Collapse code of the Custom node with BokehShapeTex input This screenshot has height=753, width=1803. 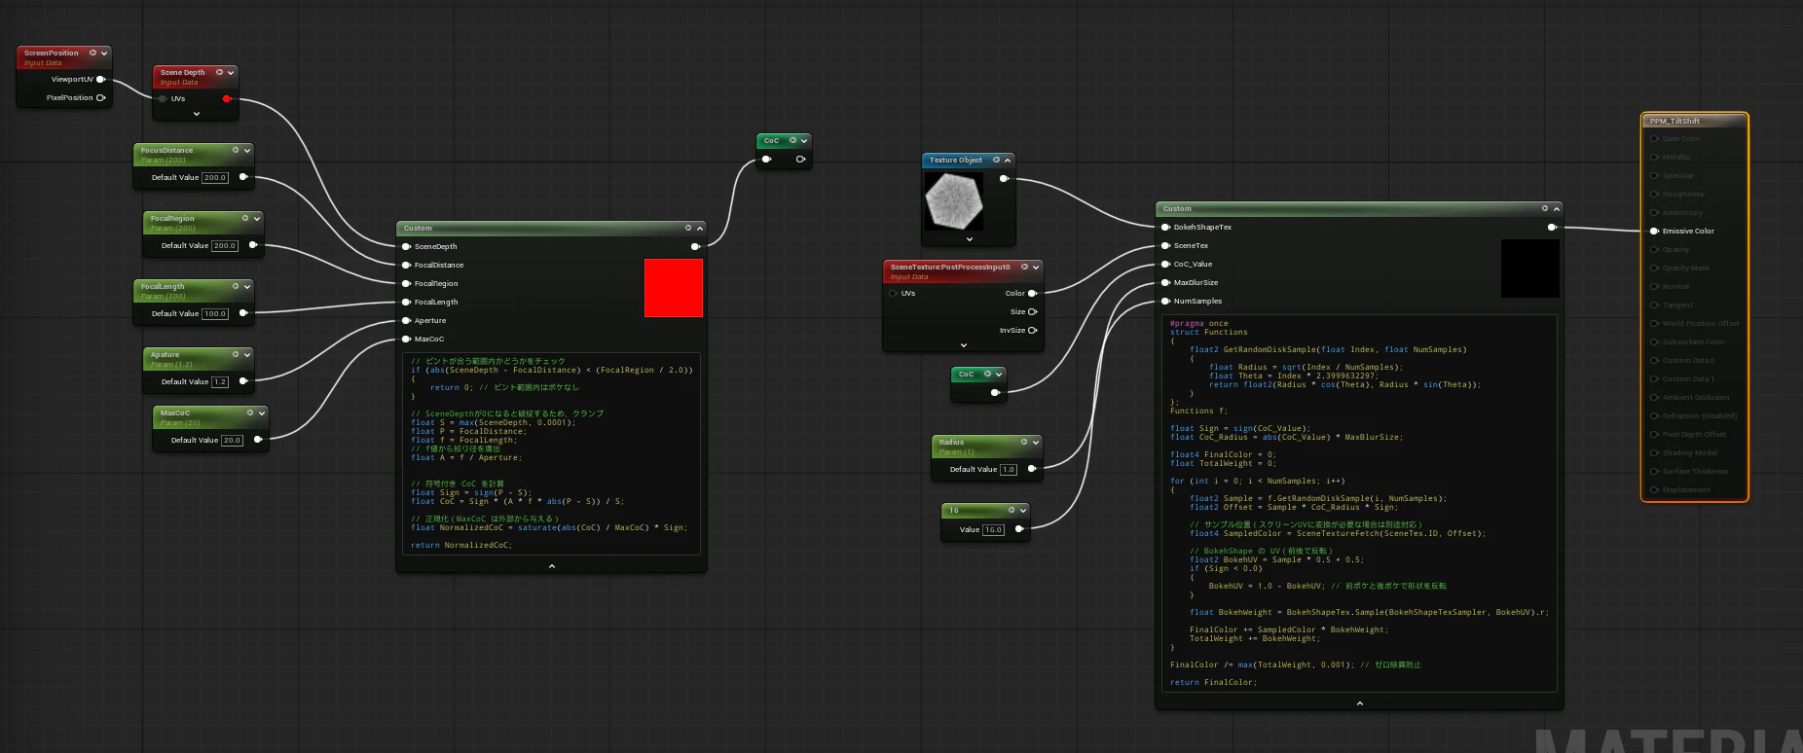[1360, 702]
